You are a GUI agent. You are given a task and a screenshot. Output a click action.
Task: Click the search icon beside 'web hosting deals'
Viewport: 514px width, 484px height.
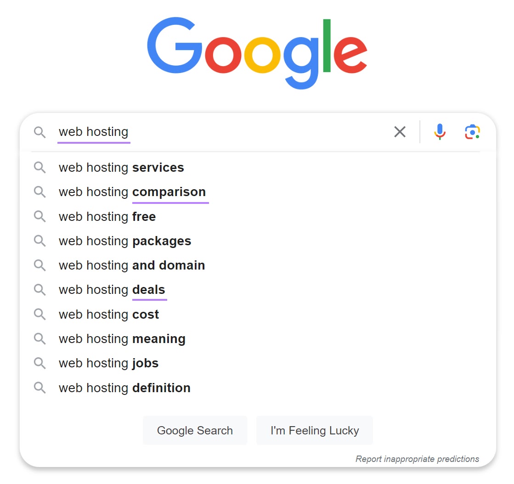[x=40, y=290]
